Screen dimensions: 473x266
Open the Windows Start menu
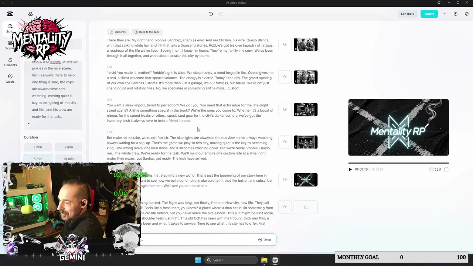click(x=198, y=260)
